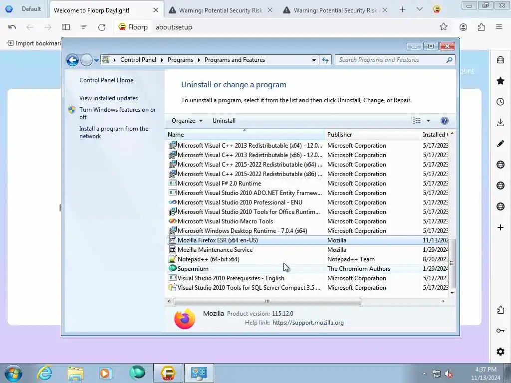The height and width of the screenshot is (383, 511).
Task: Click the change your view icon
Action: click(x=417, y=121)
